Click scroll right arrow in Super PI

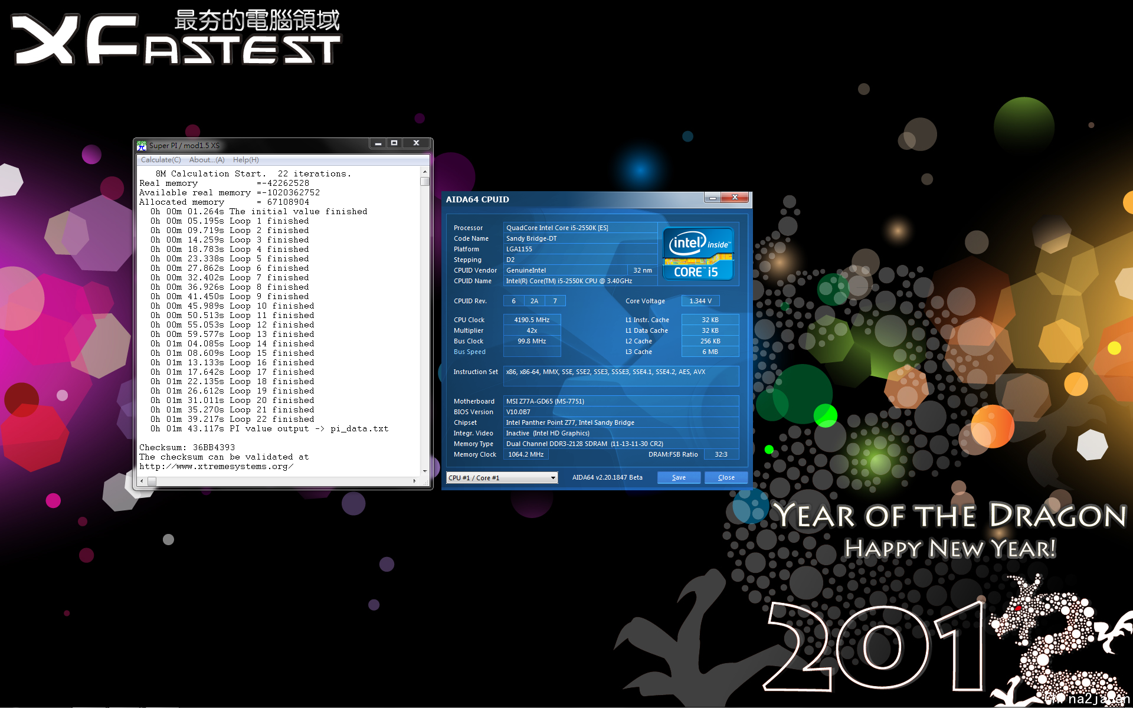(x=415, y=481)
